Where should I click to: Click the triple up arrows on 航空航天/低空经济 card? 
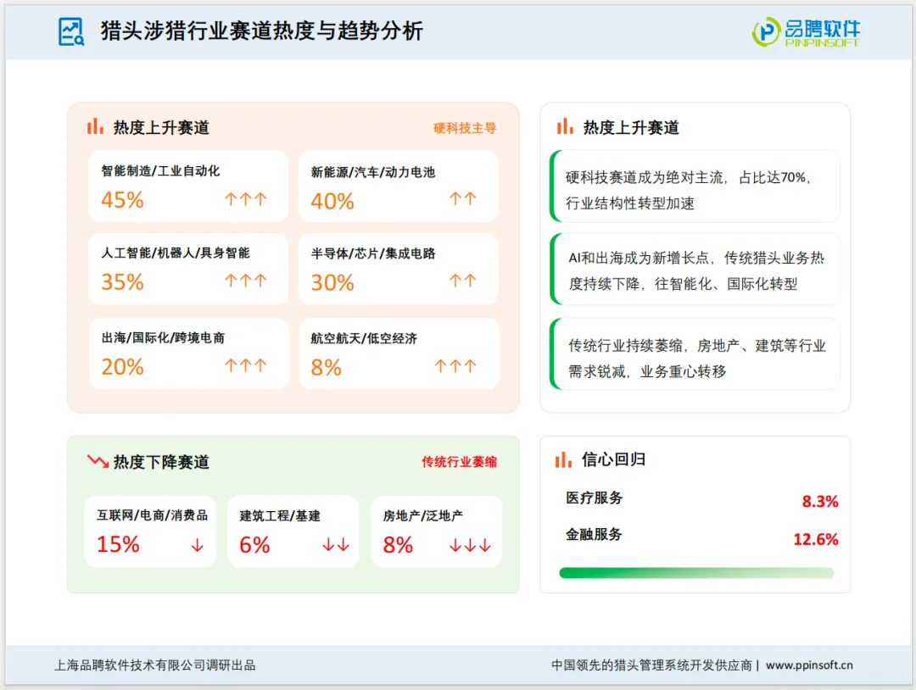coord(455,366)
